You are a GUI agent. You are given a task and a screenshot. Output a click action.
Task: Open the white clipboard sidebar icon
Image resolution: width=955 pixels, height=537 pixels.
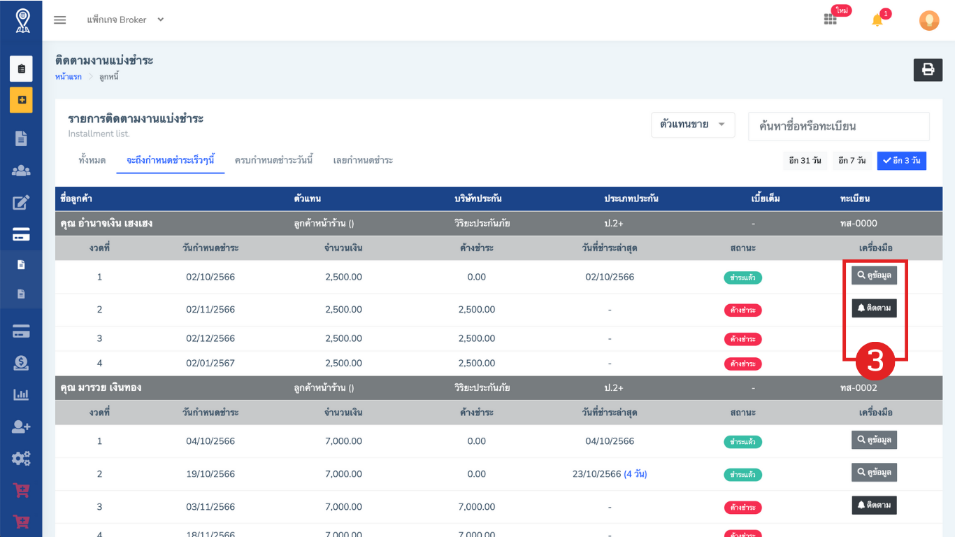click(21, 69)
